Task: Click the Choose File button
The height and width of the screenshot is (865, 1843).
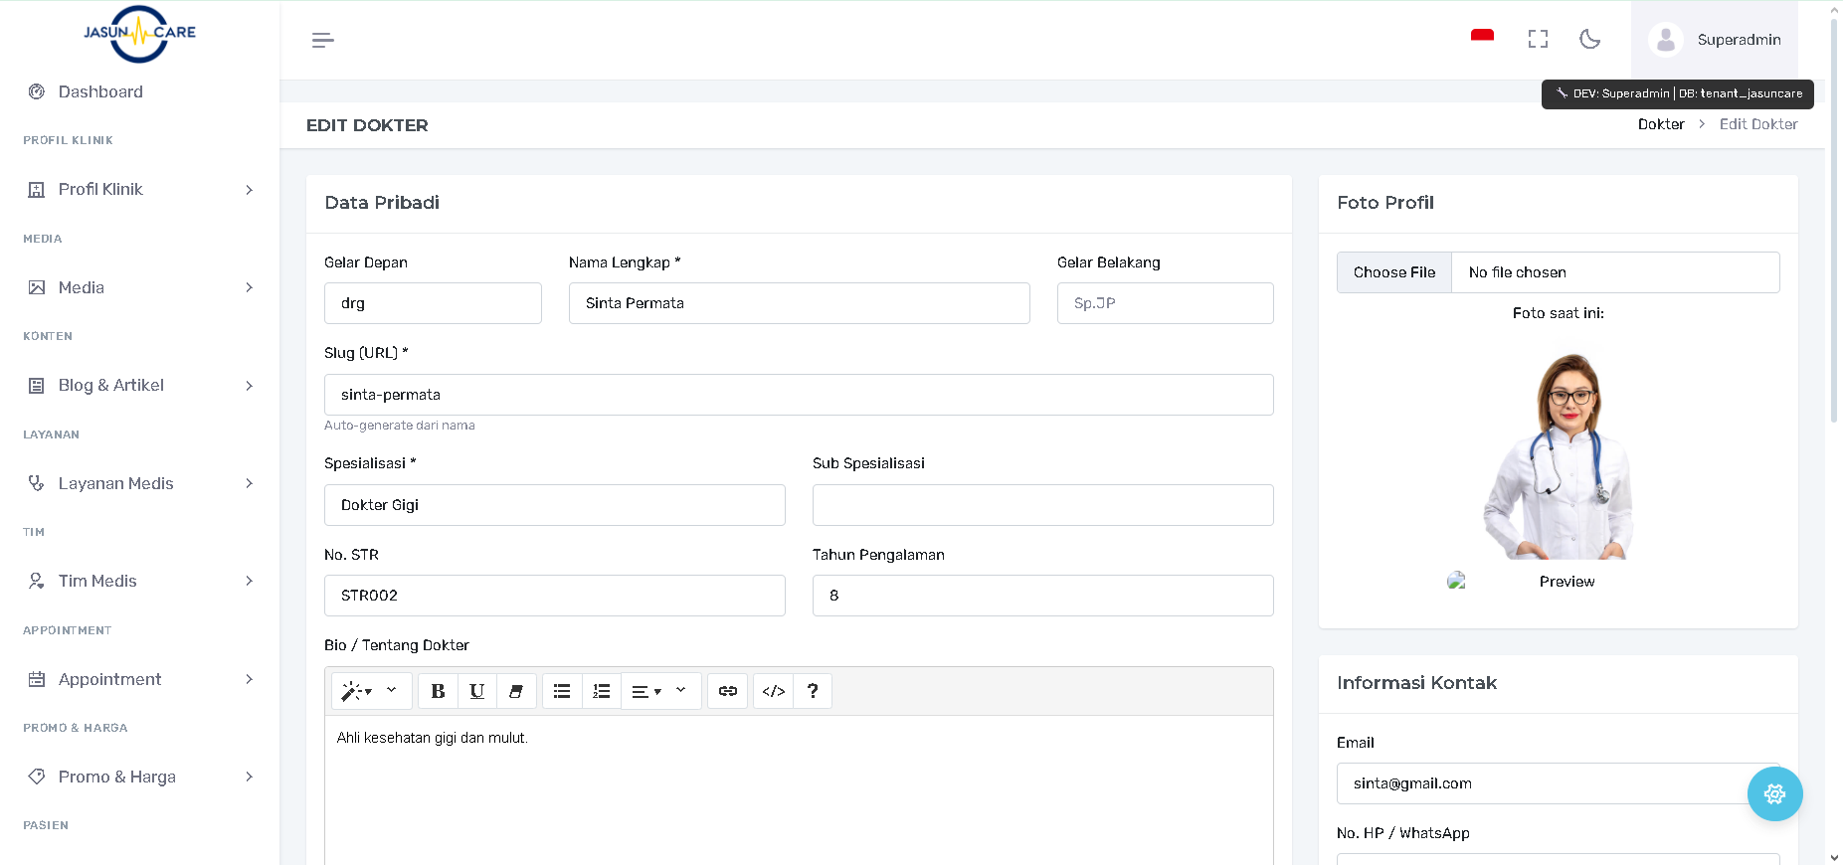Action: click(x=1393, y=272)
